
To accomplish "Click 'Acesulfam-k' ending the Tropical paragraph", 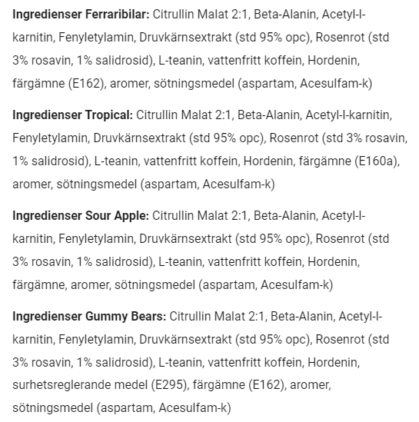I will pyautogui.click(x=237, y=184).
